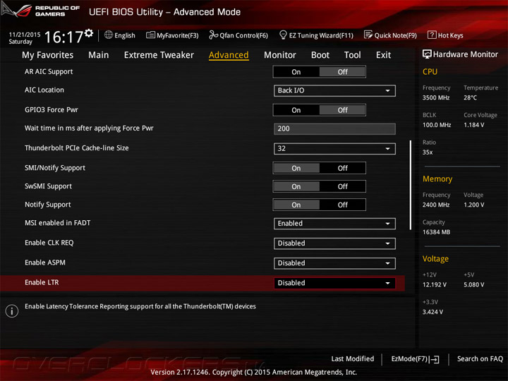Click the 11/21/2015 date text
Image resolution: width=508 pixels, height=381 pixels.
[x=25, y=35]
